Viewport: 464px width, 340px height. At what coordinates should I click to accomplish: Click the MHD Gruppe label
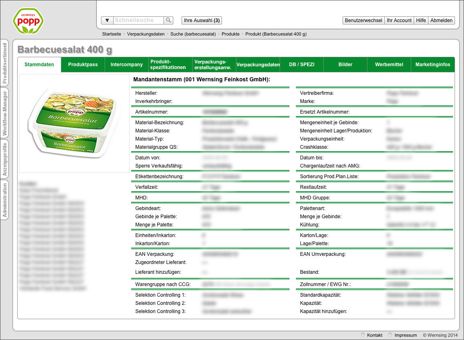click(315, 198)
